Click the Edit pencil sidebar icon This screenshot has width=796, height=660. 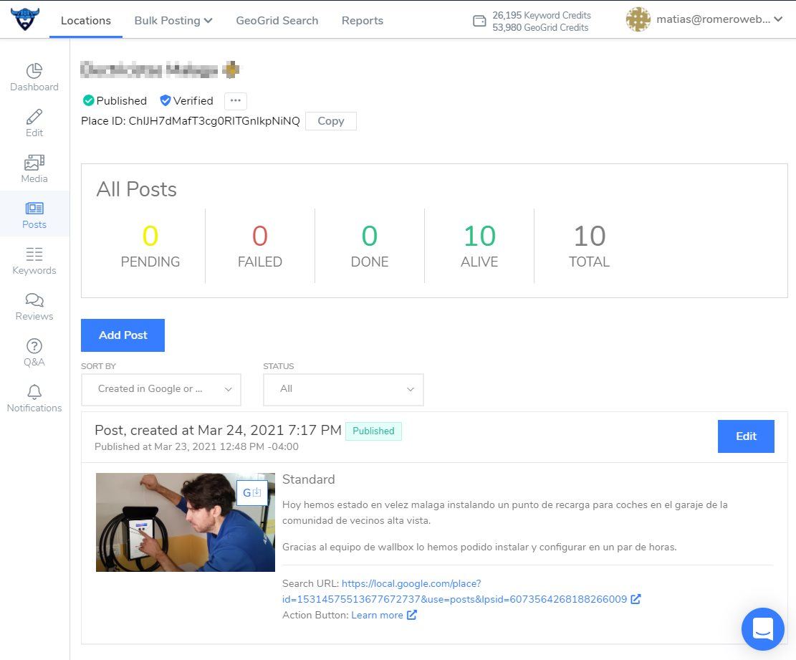click(34, 117)
